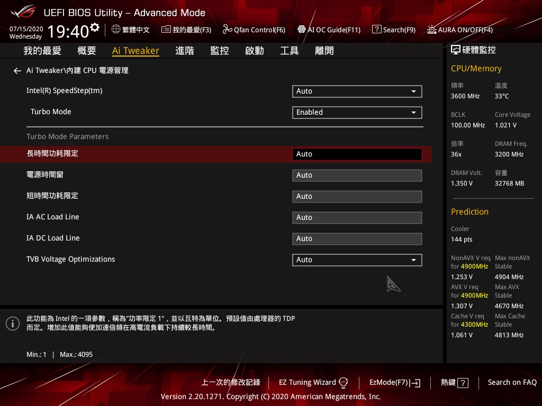This screenshot has height=406, width=542.
Task: Click the 3600 MHz frequency value
Action: click(x=465, y=96)
